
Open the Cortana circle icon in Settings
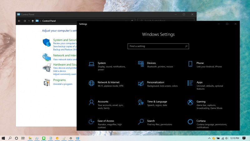pos(190,122)
